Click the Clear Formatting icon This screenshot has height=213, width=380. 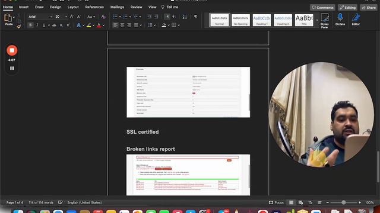(103, 17)
